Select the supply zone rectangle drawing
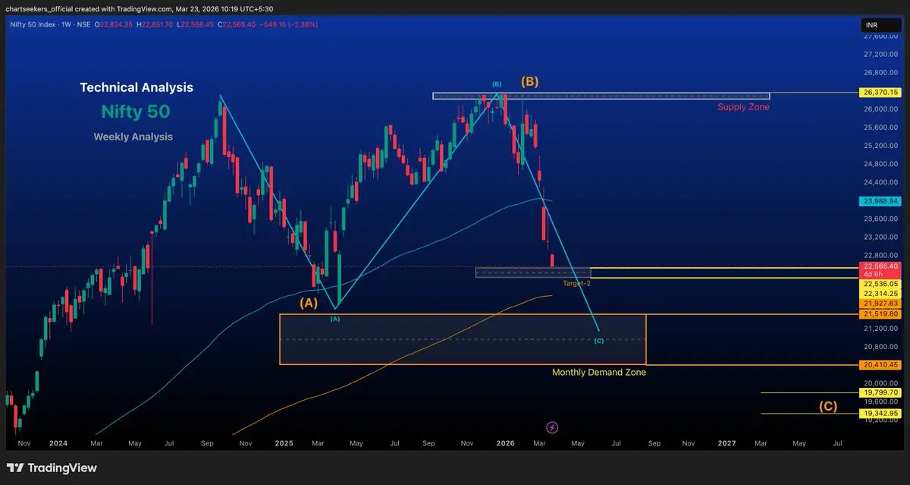 (601, 96)
